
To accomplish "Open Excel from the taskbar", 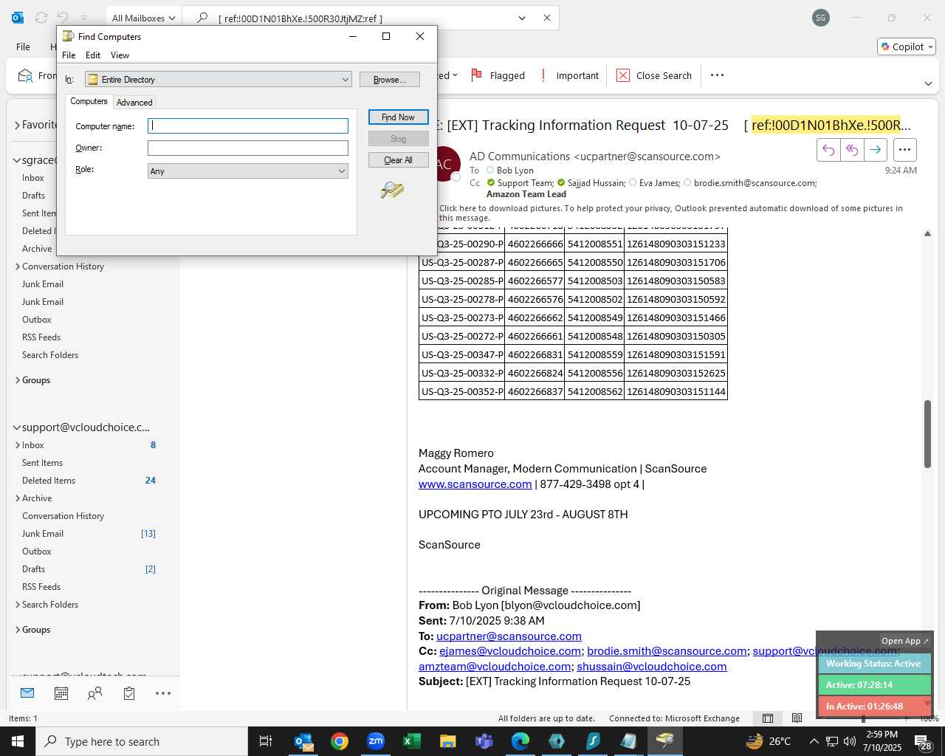I will click(x=412, y=741).
